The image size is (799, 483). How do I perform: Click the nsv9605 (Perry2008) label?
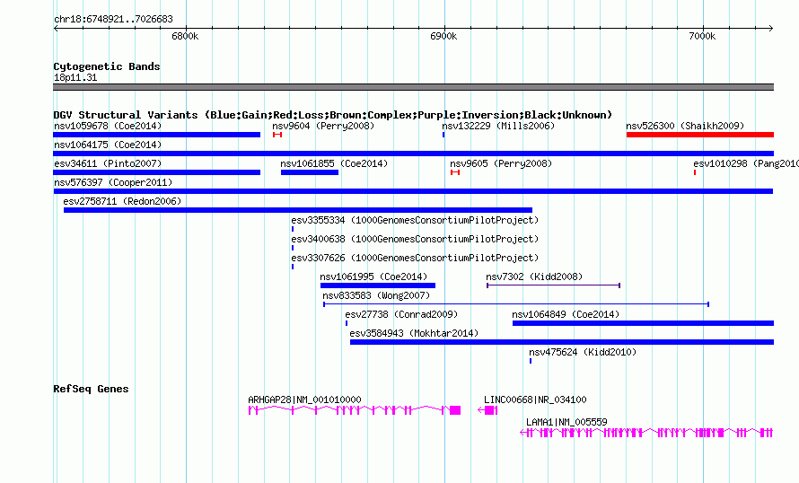coord(501,163)
